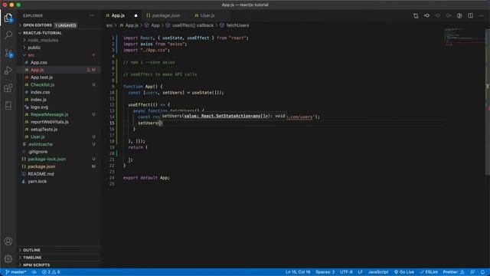The height and width of the screenshot is (276, 490).
Task: Click the unsaved dot on App.js tab
Action: click(136, 15)
